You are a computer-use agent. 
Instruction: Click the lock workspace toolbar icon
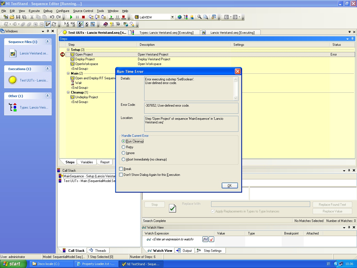click(x=214, y=17)
